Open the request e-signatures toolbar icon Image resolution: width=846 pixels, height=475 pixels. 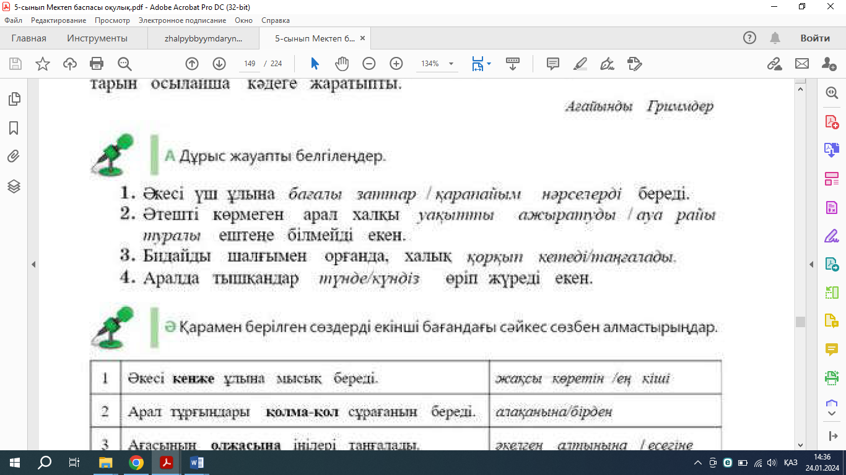pos(635,64)
